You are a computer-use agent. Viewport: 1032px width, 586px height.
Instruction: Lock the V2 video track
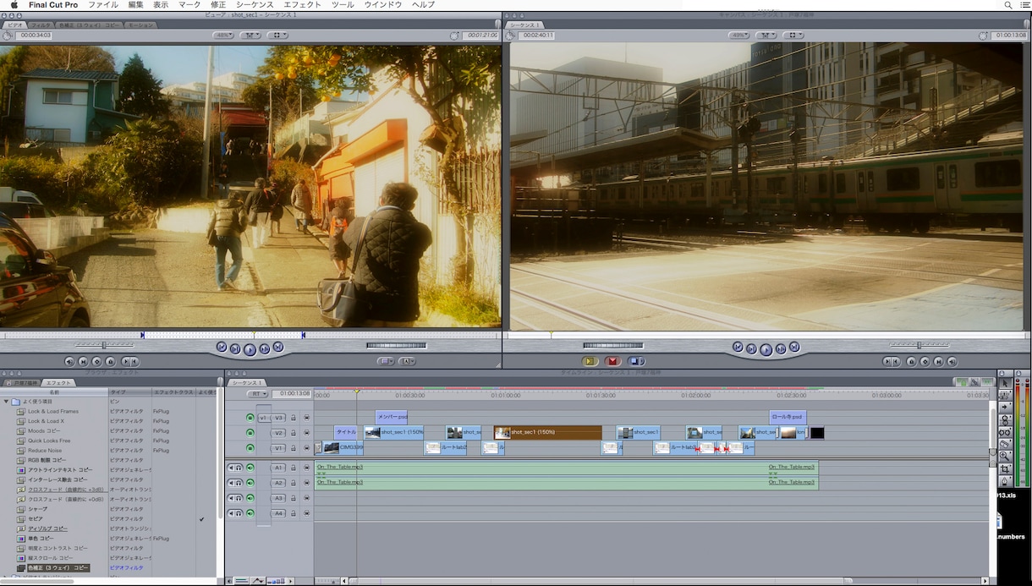(x=294, y=433)
